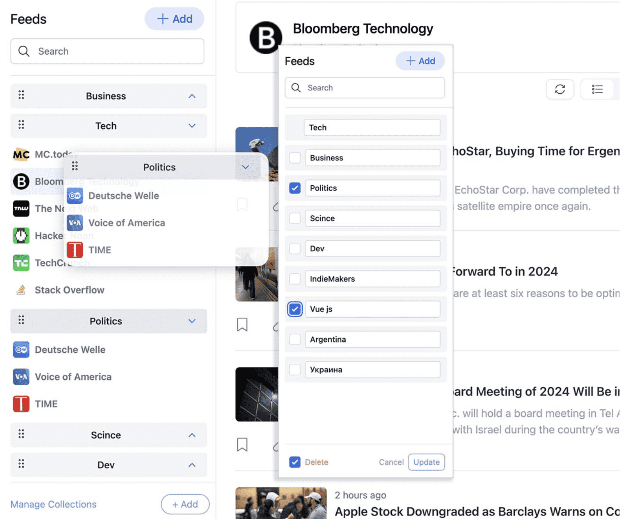Expand the Scince collection
The image size is (625, 519).
pyautogui.click(x=192, y=435)
